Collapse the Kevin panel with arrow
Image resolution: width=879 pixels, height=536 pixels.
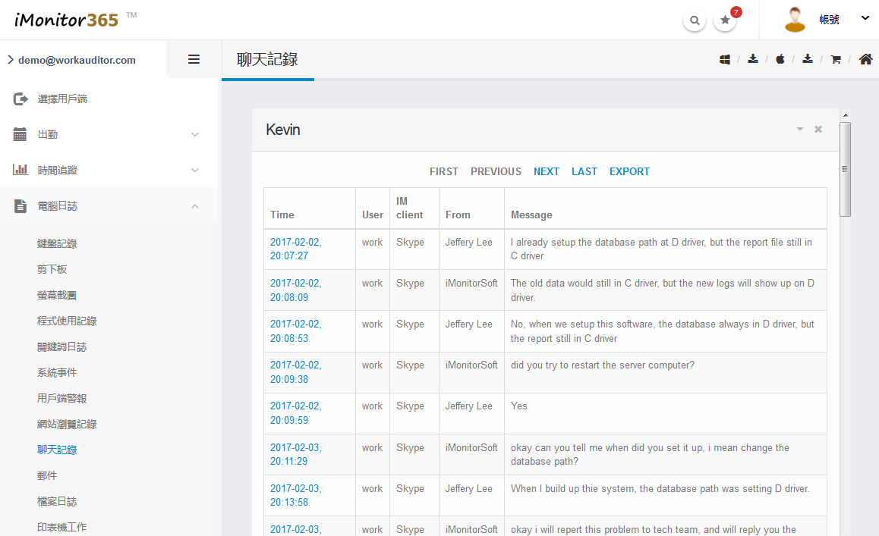799,130
